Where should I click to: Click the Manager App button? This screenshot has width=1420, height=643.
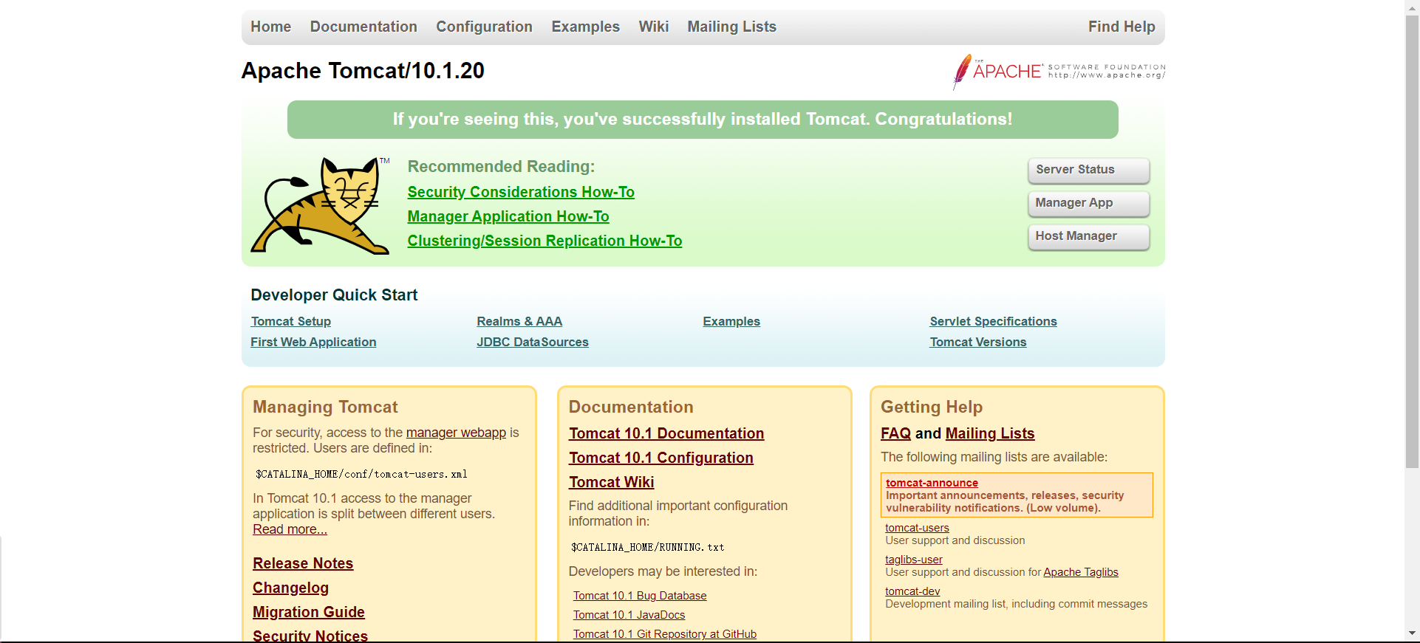[x=1088, y=203]
